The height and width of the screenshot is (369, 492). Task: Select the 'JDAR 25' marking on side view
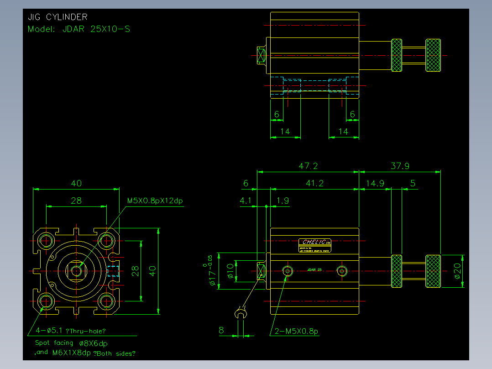315,270
